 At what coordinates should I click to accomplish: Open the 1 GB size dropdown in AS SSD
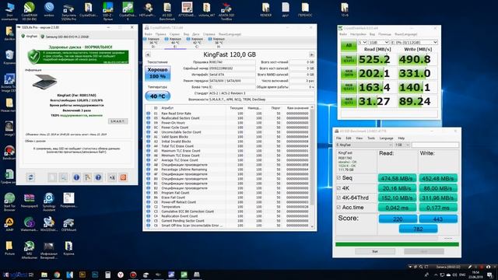(402, 145)
